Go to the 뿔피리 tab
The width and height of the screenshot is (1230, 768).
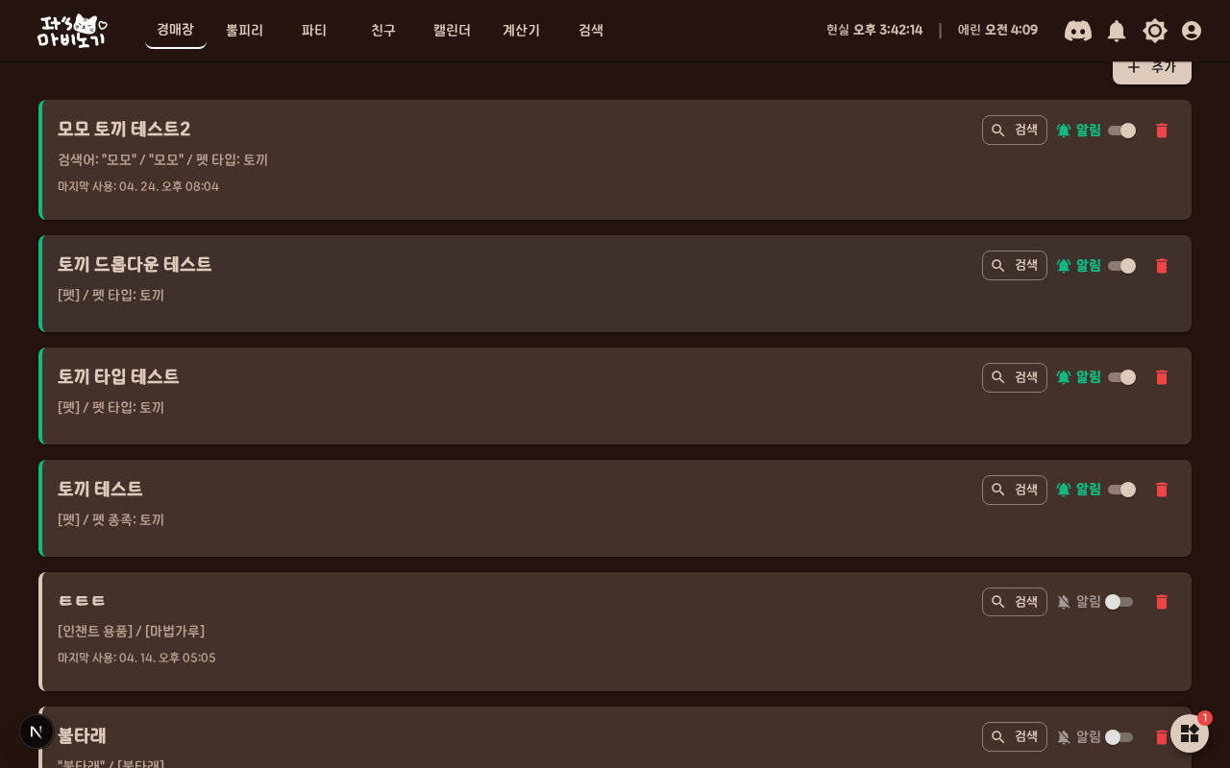pyautogui.click(x=245, y=31)
